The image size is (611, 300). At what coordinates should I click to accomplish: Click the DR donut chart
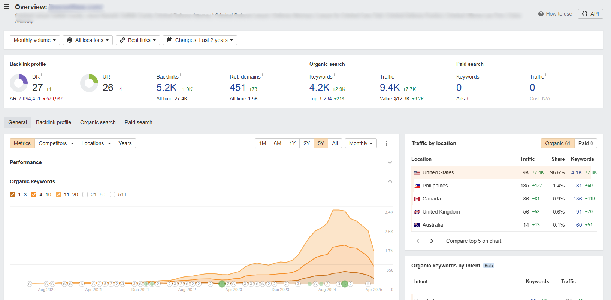click(x=19, y=83)
